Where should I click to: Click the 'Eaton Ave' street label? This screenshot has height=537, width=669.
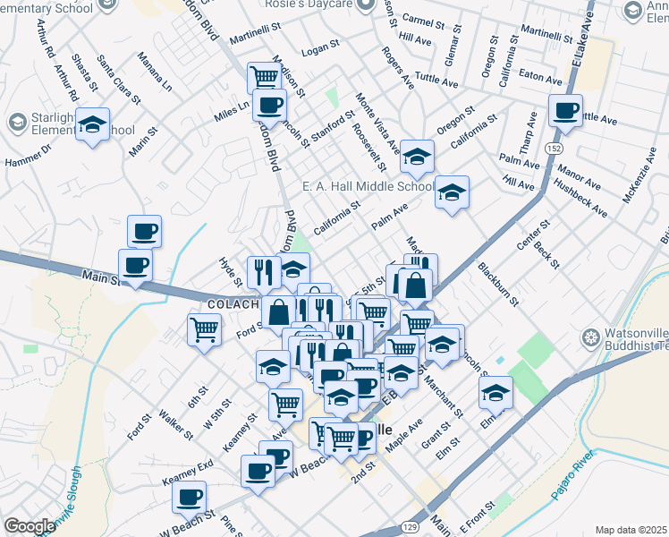point(540,77)
